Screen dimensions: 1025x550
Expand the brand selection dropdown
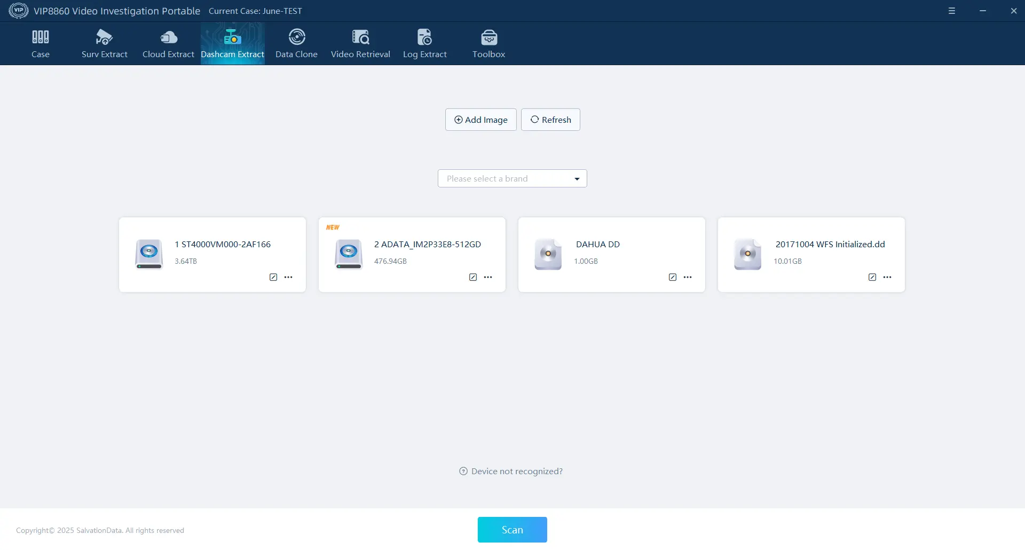[512, 178]
